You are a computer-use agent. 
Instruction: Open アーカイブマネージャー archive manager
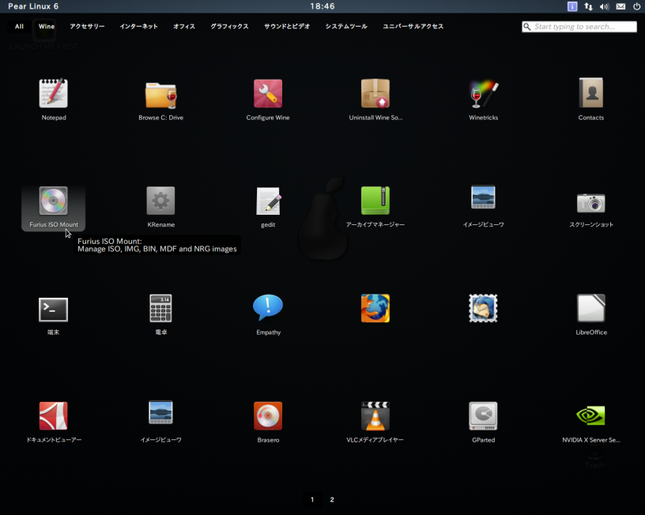tap(375, 201)
